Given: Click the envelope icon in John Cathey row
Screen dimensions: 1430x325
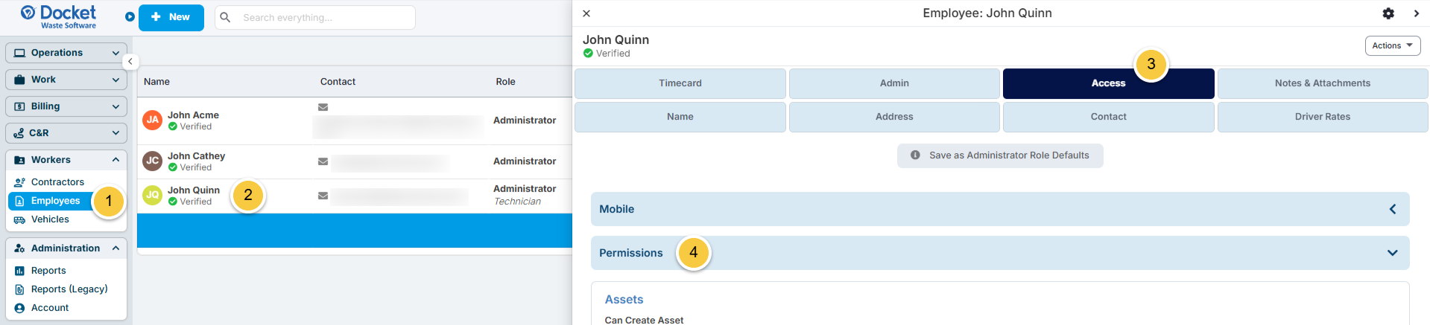Looking at the screenshot, I should click(323, 161).
